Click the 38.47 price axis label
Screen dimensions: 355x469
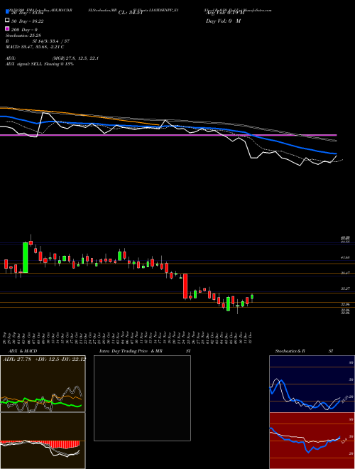tap(345, 273)
